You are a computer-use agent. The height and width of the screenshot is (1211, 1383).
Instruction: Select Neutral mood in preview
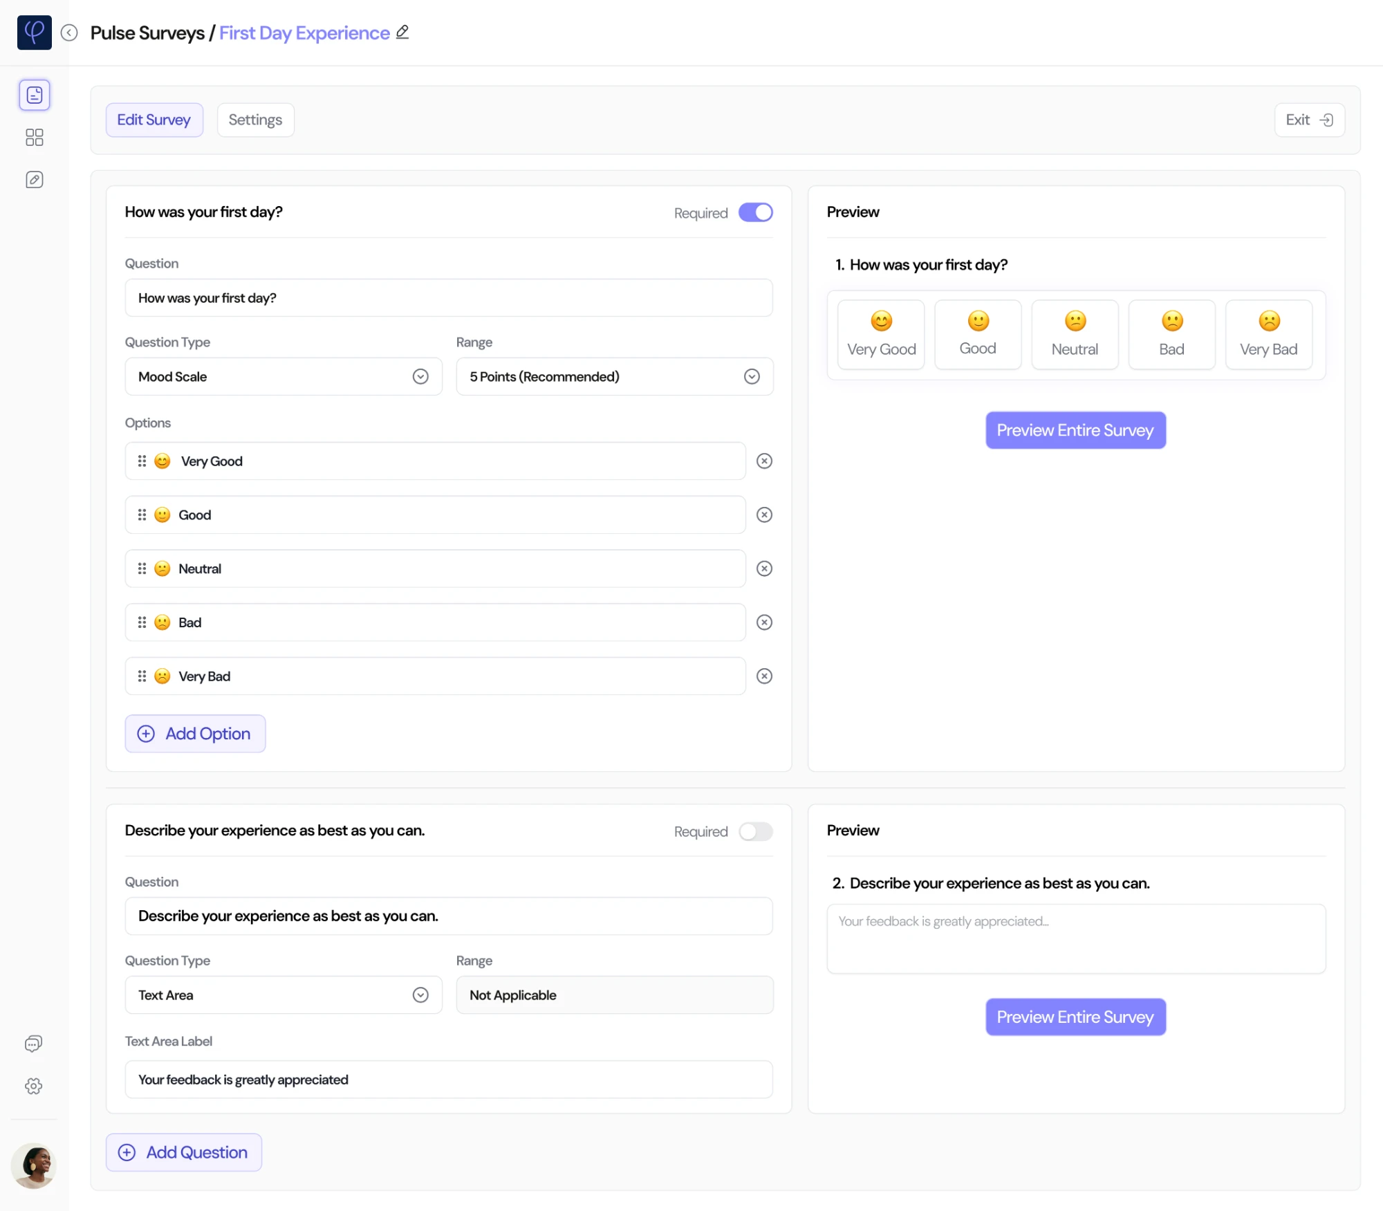[x=1075, y=335]
